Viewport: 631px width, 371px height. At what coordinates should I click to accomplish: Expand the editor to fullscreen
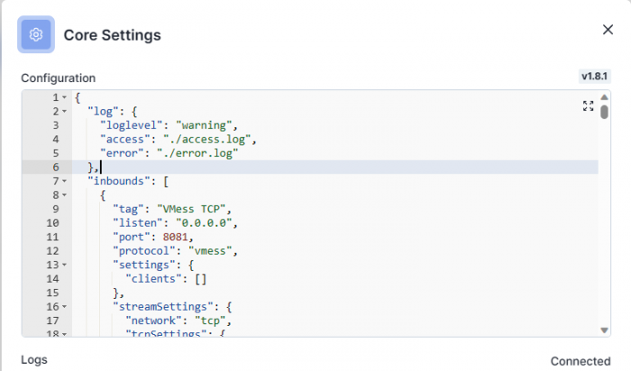[x=589, y=107]
